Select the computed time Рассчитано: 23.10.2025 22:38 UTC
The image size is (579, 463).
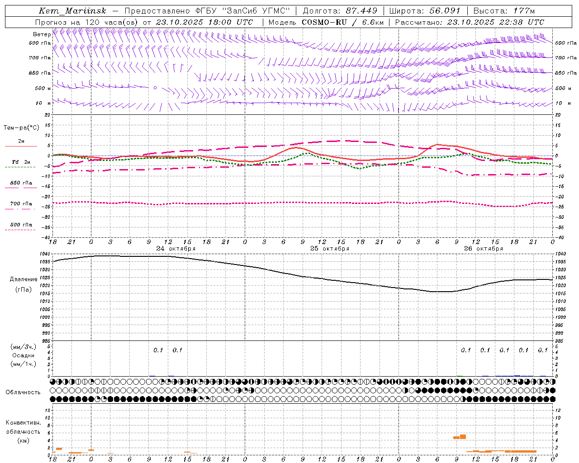pos(470,22)
